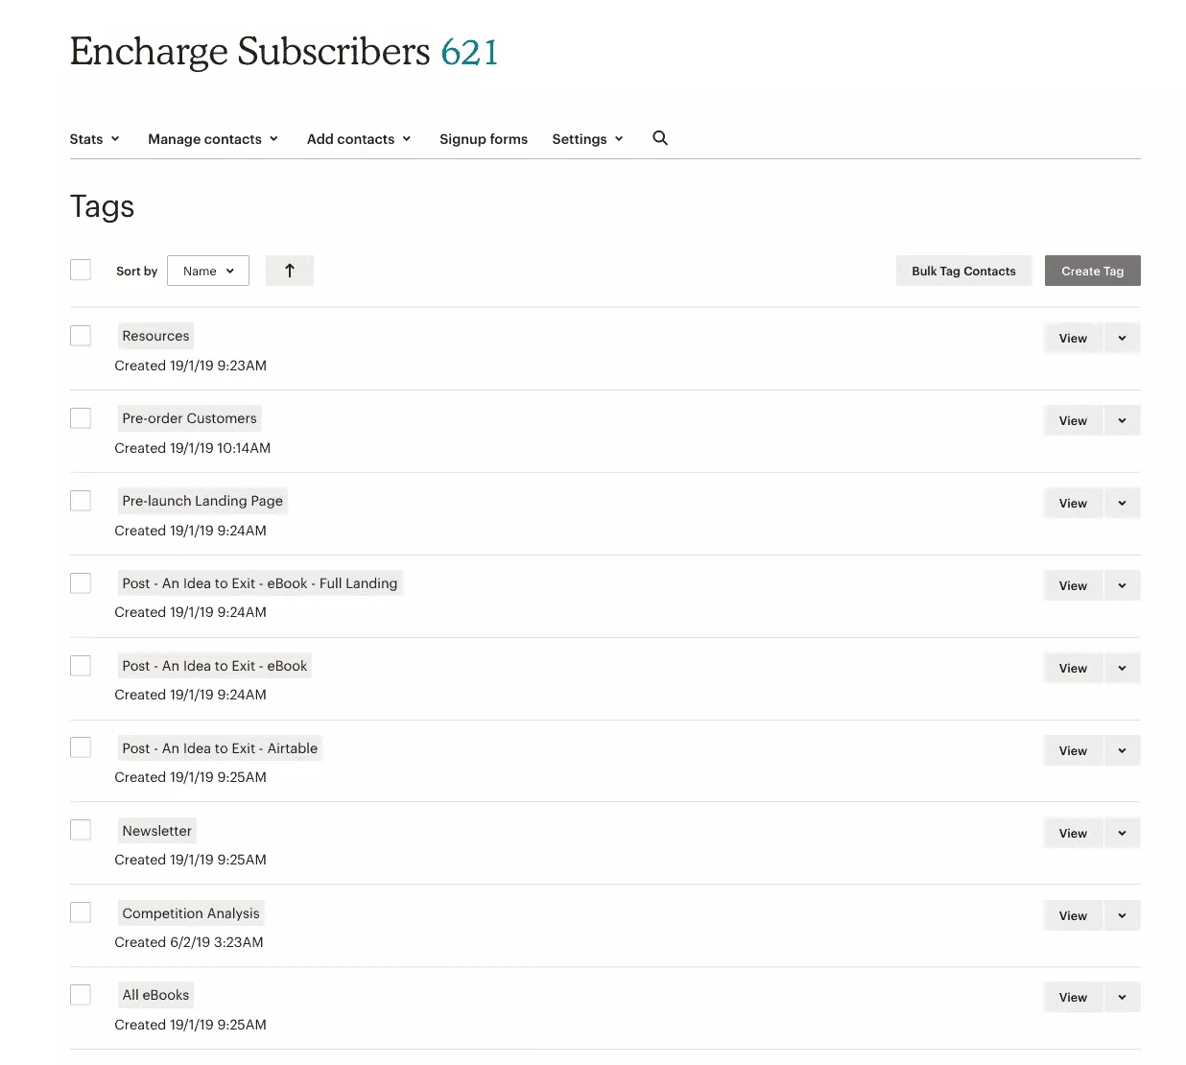1186x1065 pixels.
Task: Click the Create Tag button
Action: tap(1092, 272)
